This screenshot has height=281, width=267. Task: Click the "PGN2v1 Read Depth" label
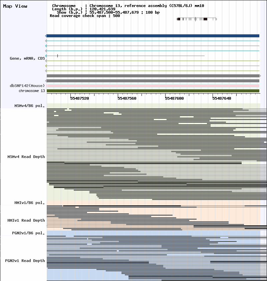pyautogui.click(x=25, y=261)
